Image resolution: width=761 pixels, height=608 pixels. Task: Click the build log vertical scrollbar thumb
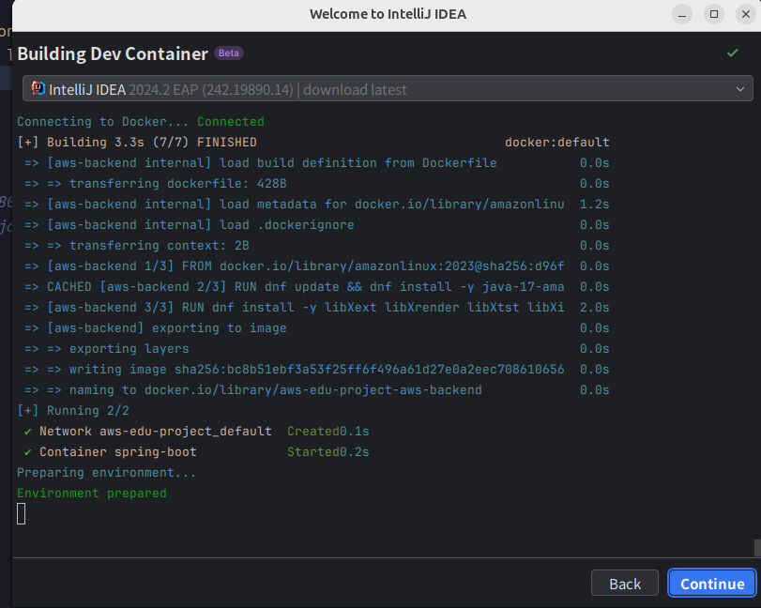(756, 548)
